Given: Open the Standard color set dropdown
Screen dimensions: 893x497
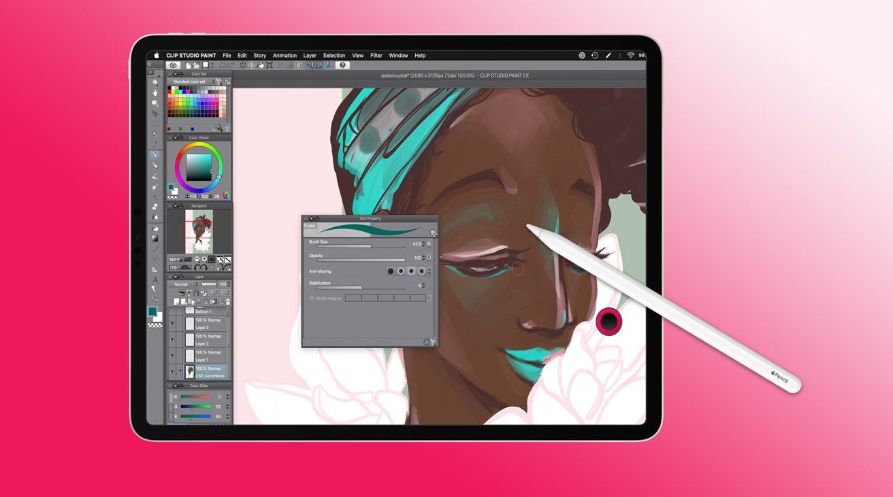Looking at the screenshot, I should point(193,82).
